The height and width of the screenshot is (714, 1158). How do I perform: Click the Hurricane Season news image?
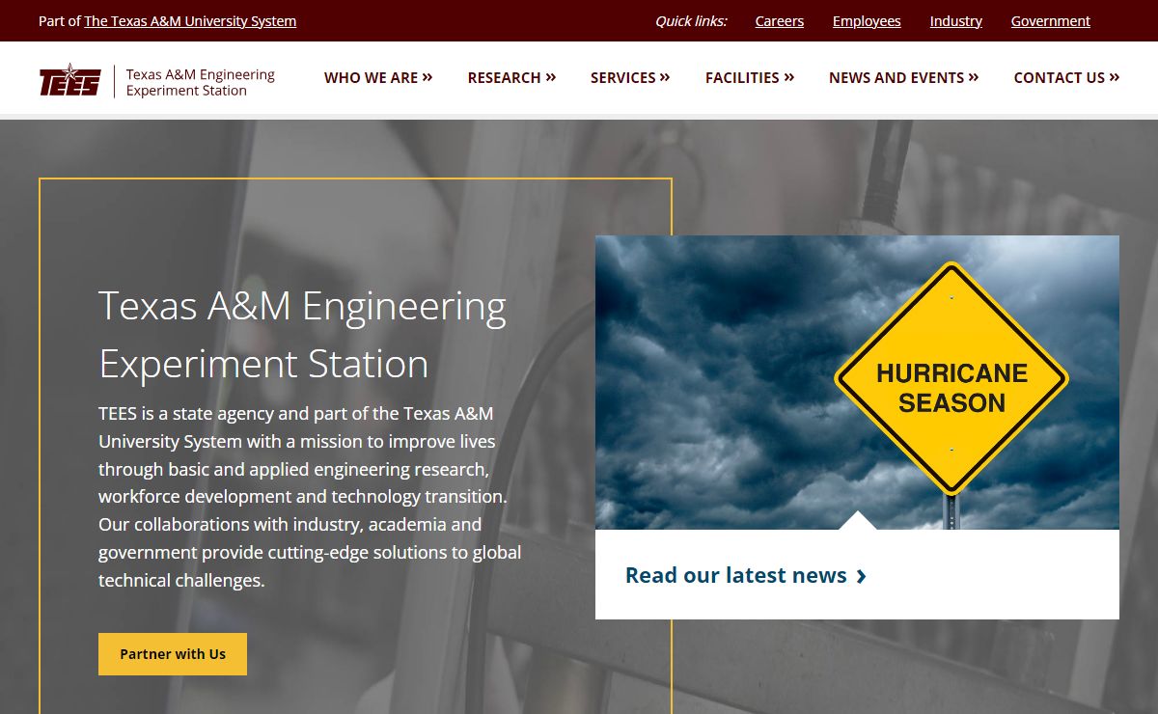(857, 382)
